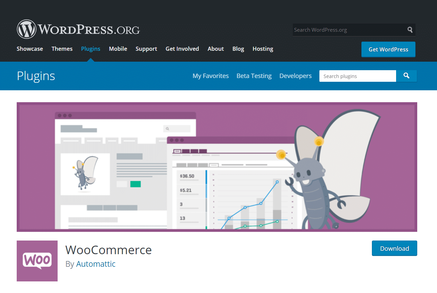Visit the Get Involved page
Screen dimensions: 437x293
click(x=182, y=49)
